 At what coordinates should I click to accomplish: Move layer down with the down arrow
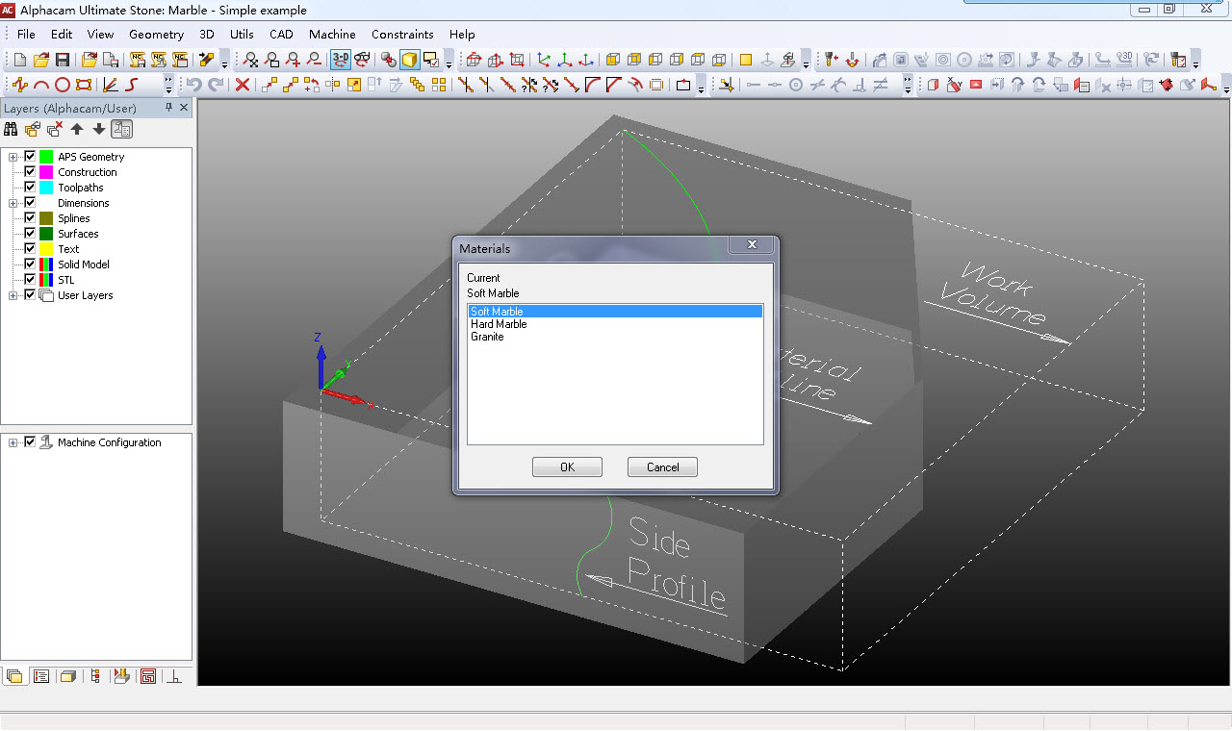99,129
